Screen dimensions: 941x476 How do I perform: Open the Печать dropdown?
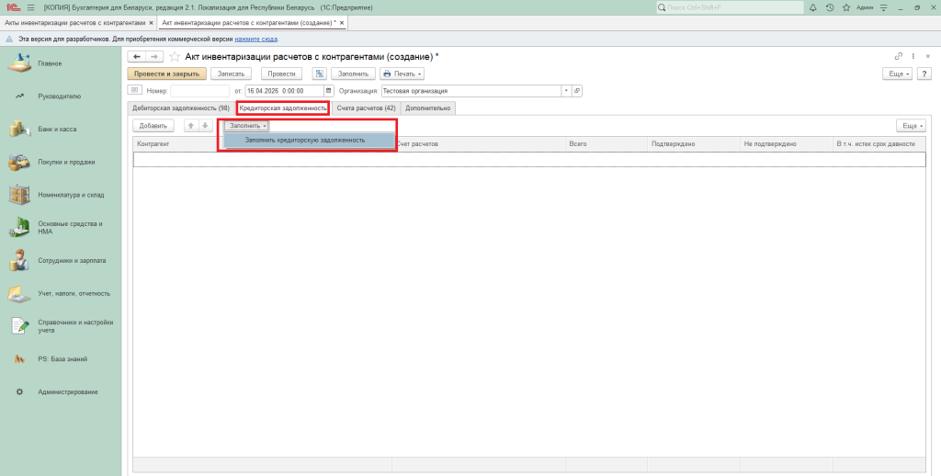point(402,74)
